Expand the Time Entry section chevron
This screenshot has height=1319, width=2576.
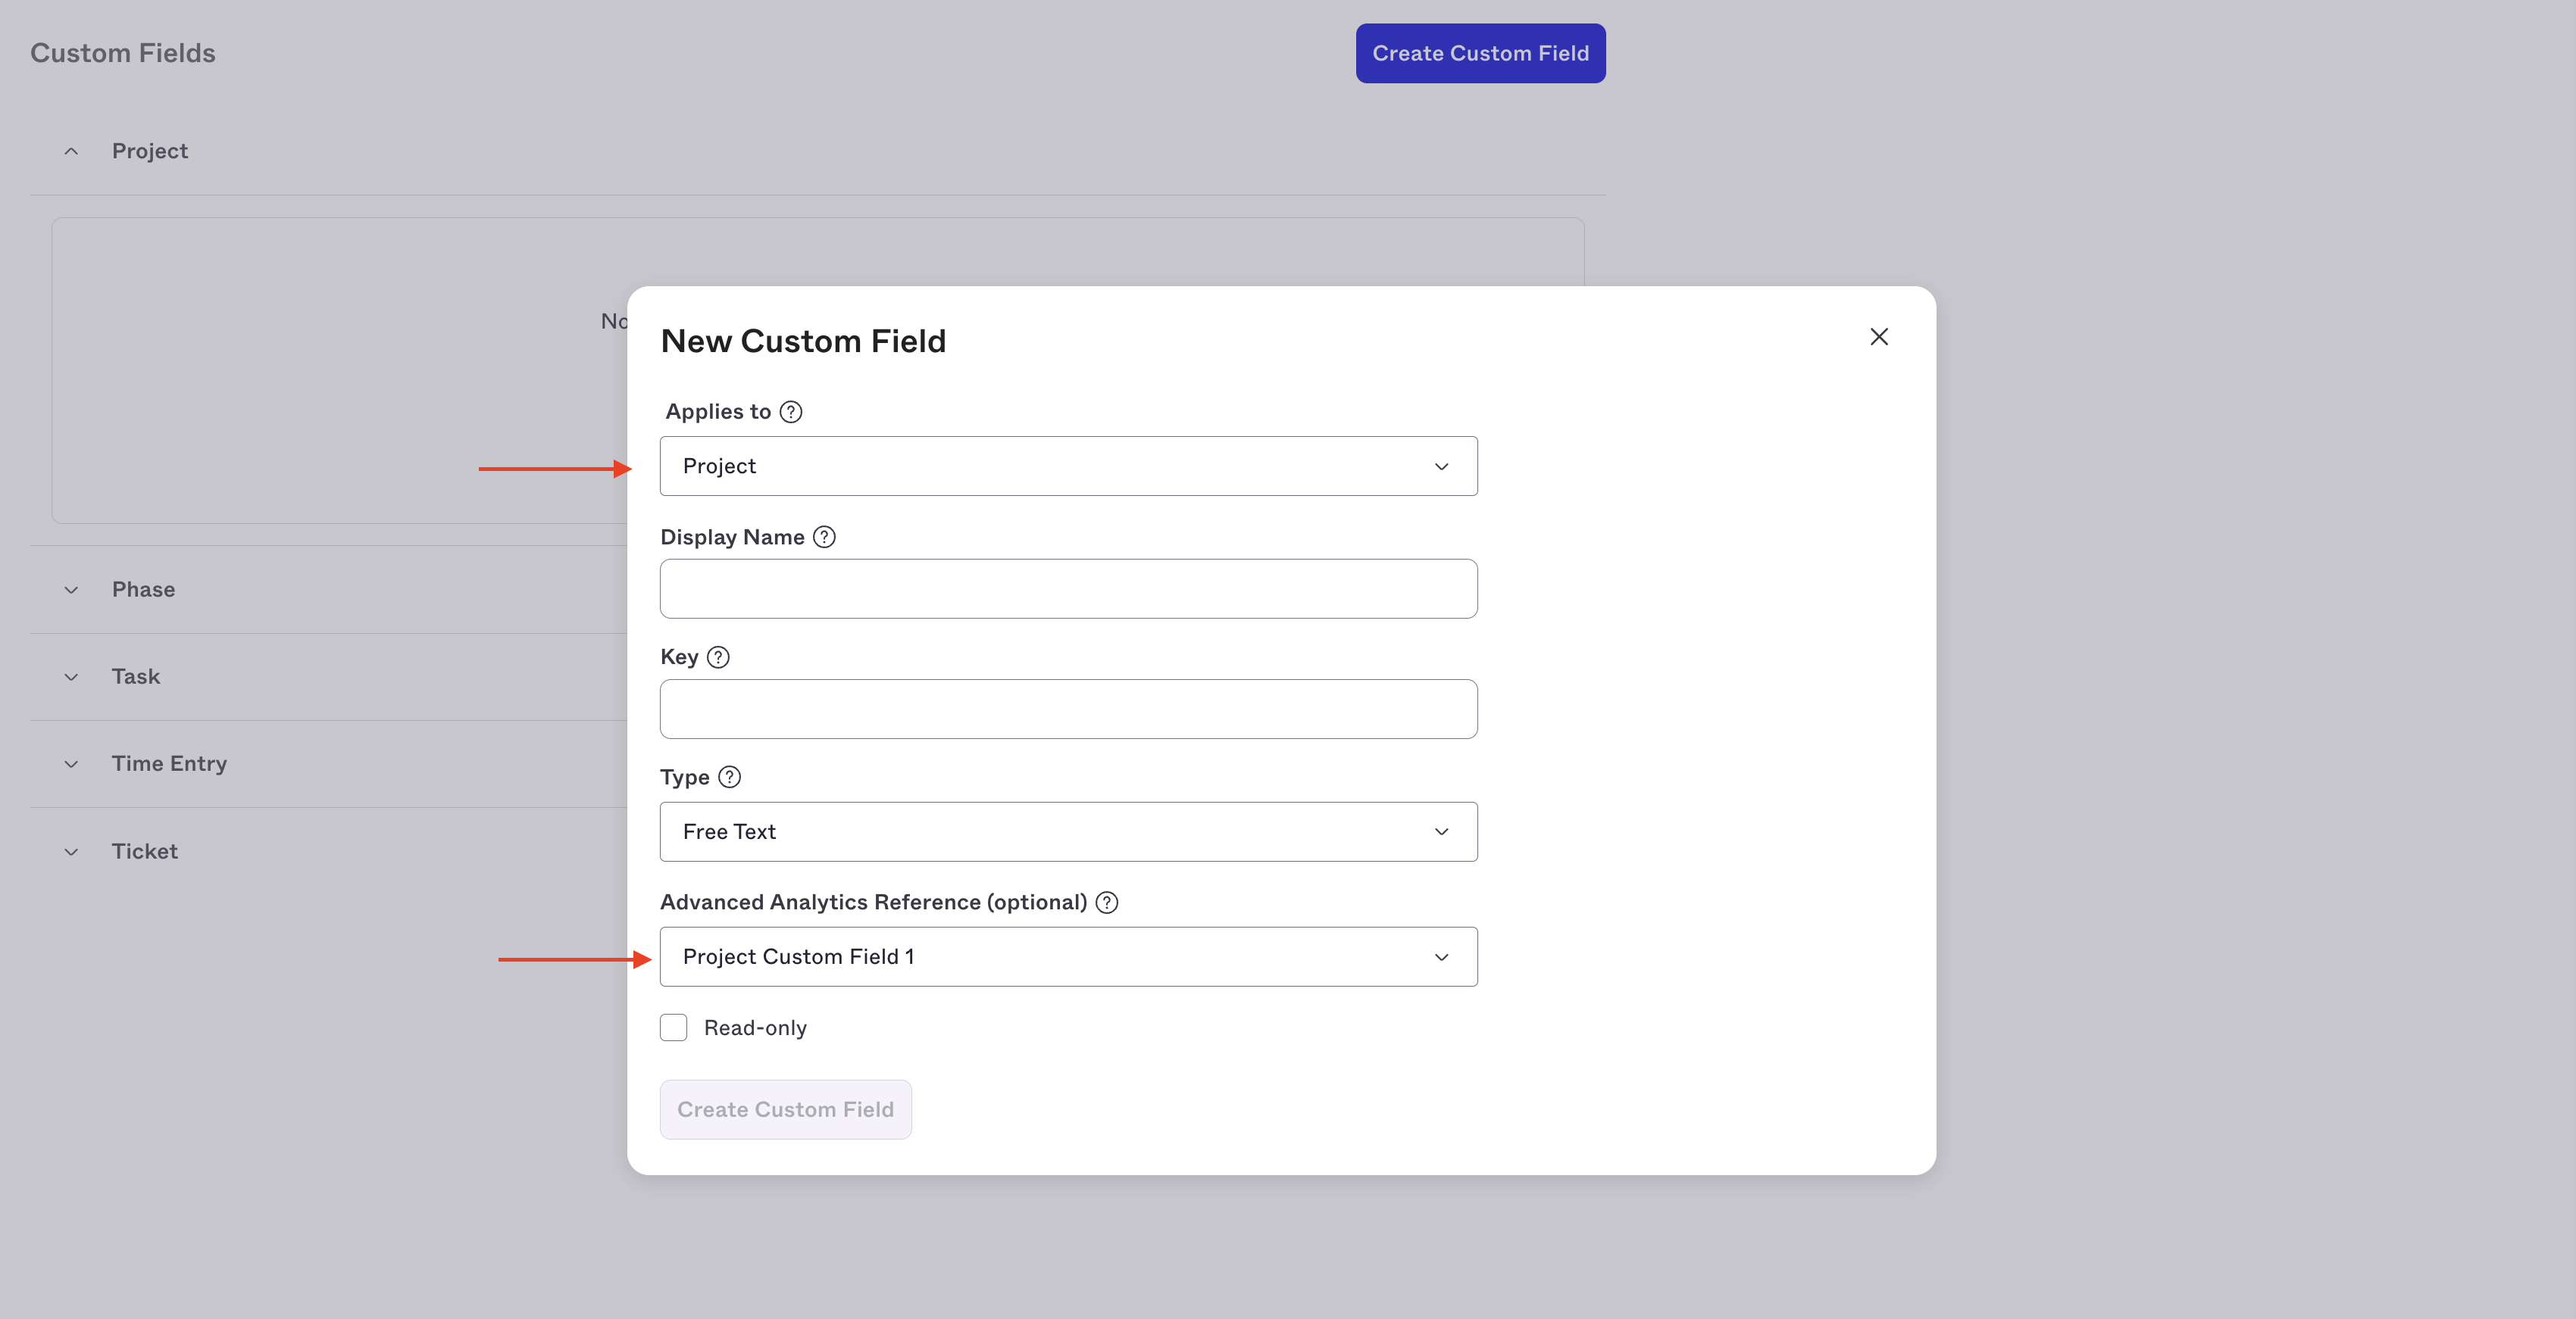pyautogui.click(x=71, y=763)
